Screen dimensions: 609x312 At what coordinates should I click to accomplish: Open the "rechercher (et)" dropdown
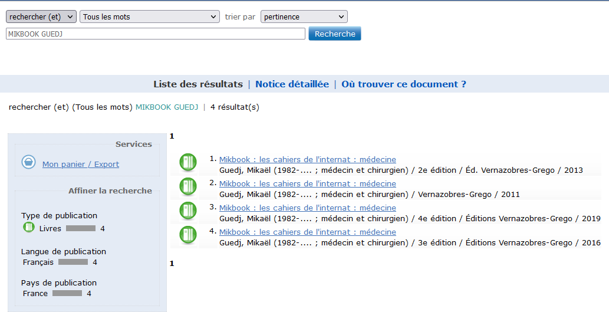coord(41,17)
